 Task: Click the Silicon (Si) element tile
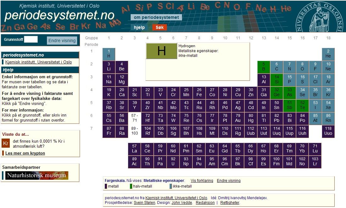(276, 79)
